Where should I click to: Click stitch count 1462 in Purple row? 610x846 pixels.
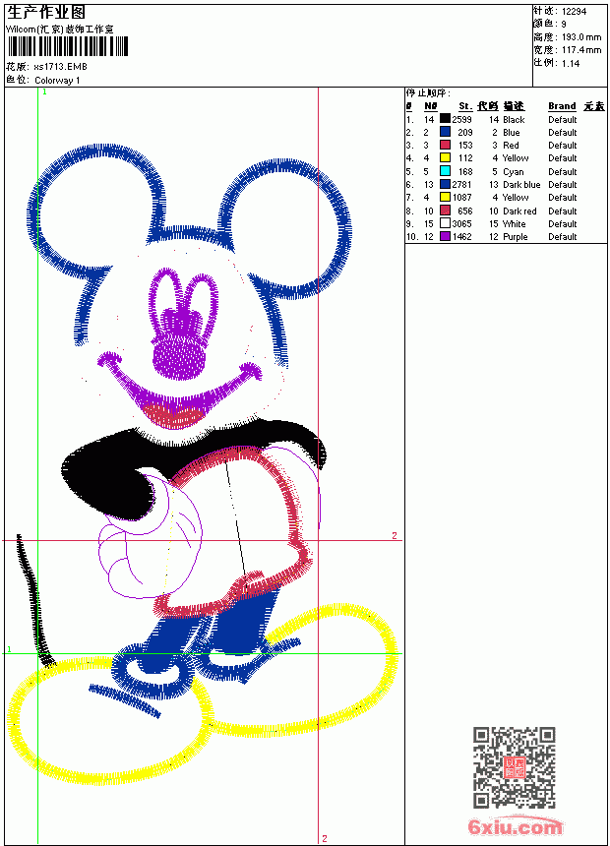462,237
